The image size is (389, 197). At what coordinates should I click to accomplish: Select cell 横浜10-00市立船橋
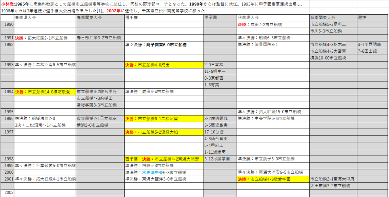333,58
